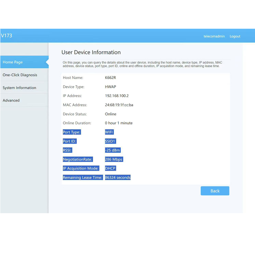Open the Home Page menu item
This screenshot has width=255, height=255.
[13, 62]
